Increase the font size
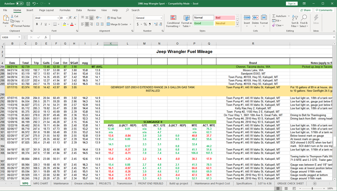The height and width of the screenshot is (191, 337). (x=70, y=18)
